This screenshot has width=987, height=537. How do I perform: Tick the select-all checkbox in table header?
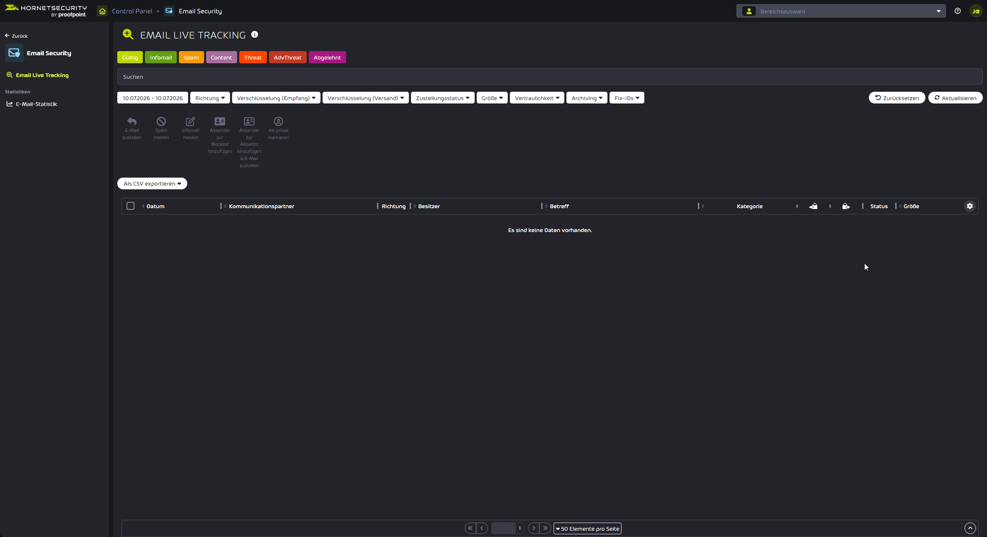click(x=131, y=206)
